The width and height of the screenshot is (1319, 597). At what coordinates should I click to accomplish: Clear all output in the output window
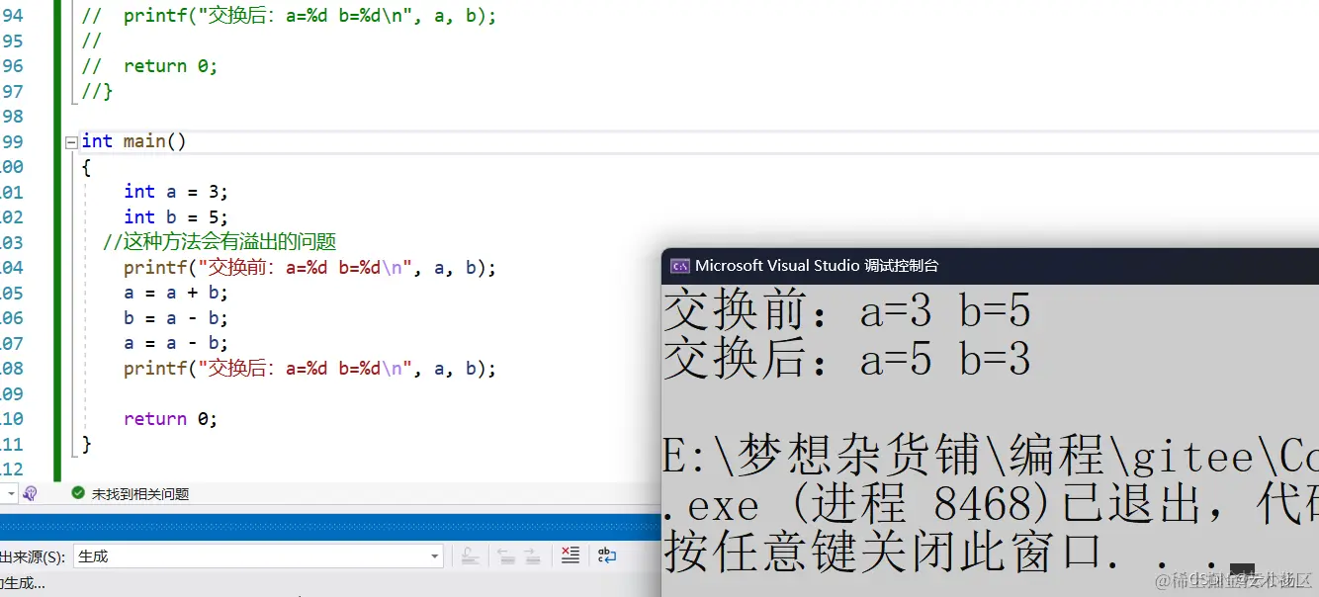tap(570, 554)
